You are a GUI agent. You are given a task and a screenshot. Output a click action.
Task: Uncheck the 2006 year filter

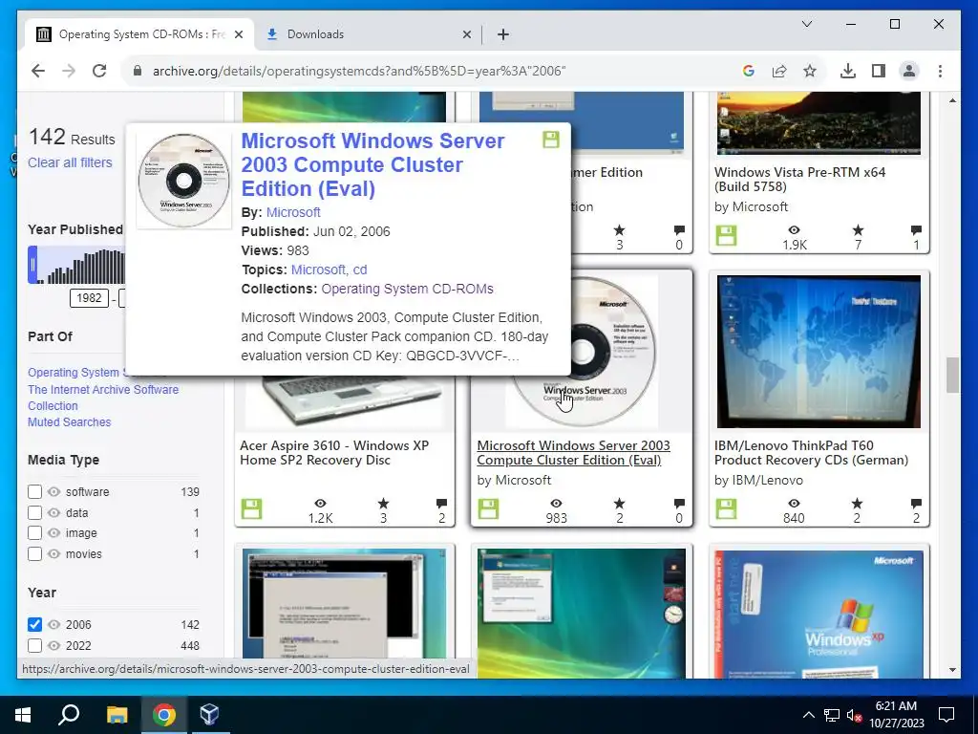(35, 624)
